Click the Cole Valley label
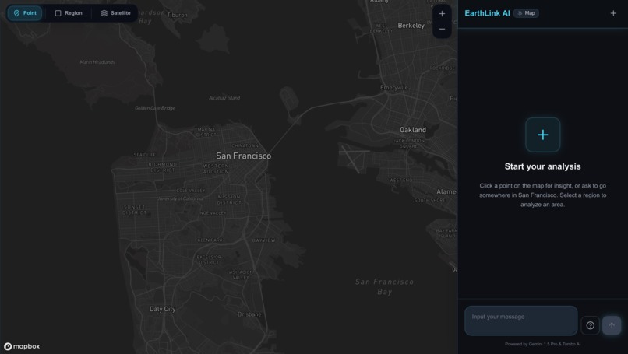The image size is (628, 354). pos(191,191)
